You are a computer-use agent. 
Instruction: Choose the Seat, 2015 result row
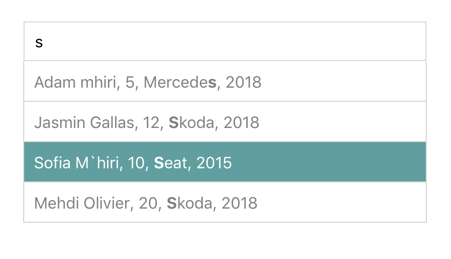pos(225,162)
